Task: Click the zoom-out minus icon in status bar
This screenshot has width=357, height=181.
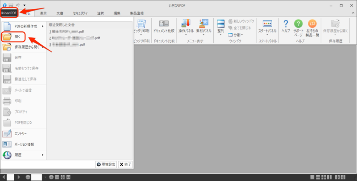Action: point(28,177)
